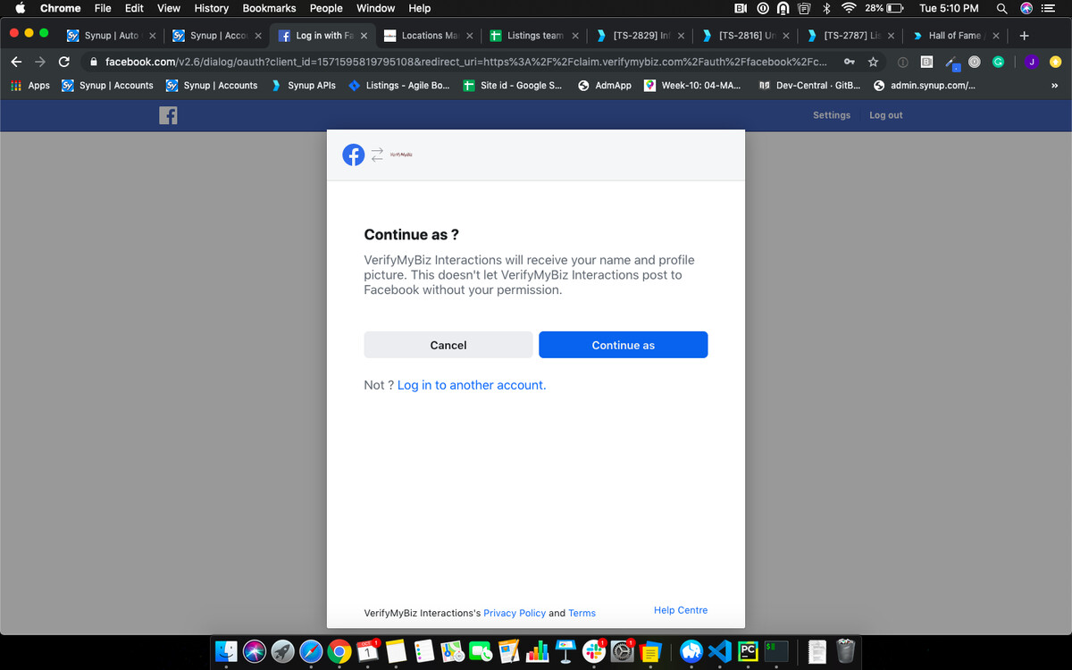Launch PyCharm from the dock

point(749,651)
